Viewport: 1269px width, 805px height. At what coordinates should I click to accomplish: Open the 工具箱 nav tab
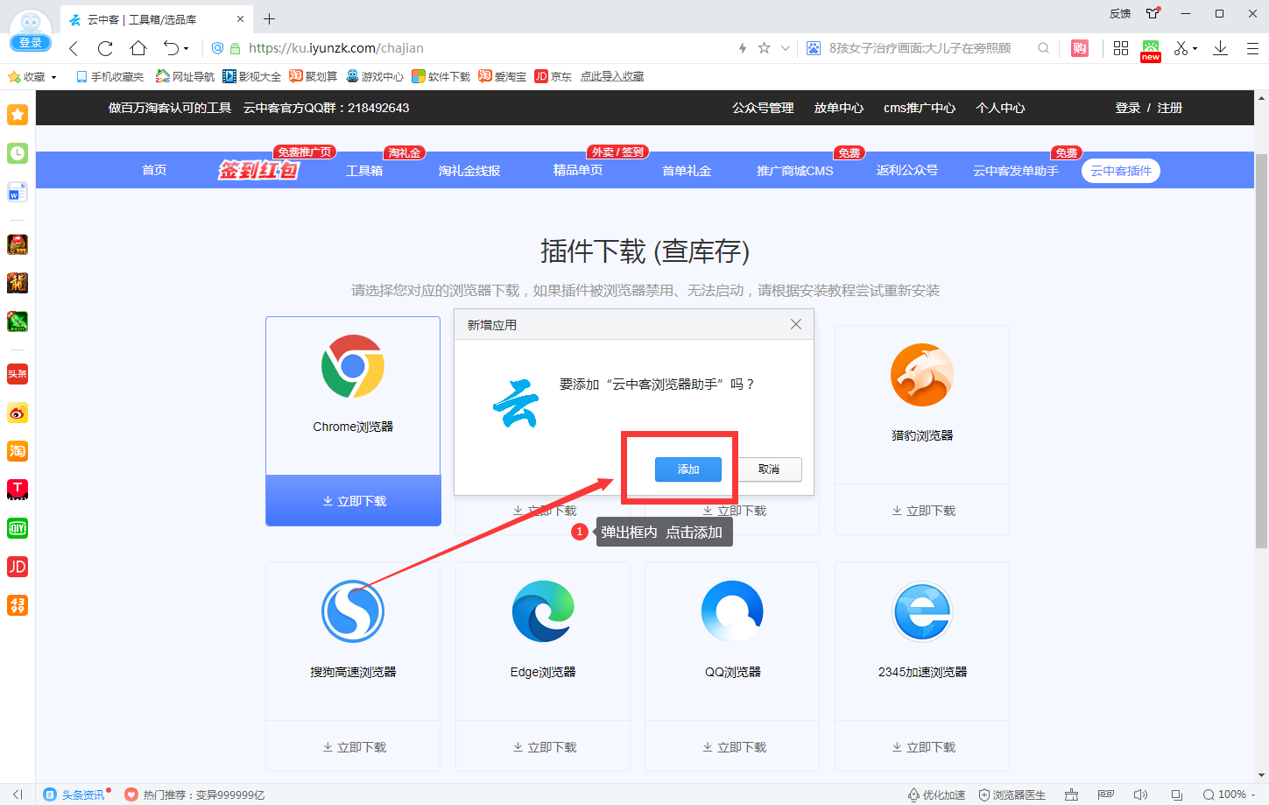tap(364, 171)
